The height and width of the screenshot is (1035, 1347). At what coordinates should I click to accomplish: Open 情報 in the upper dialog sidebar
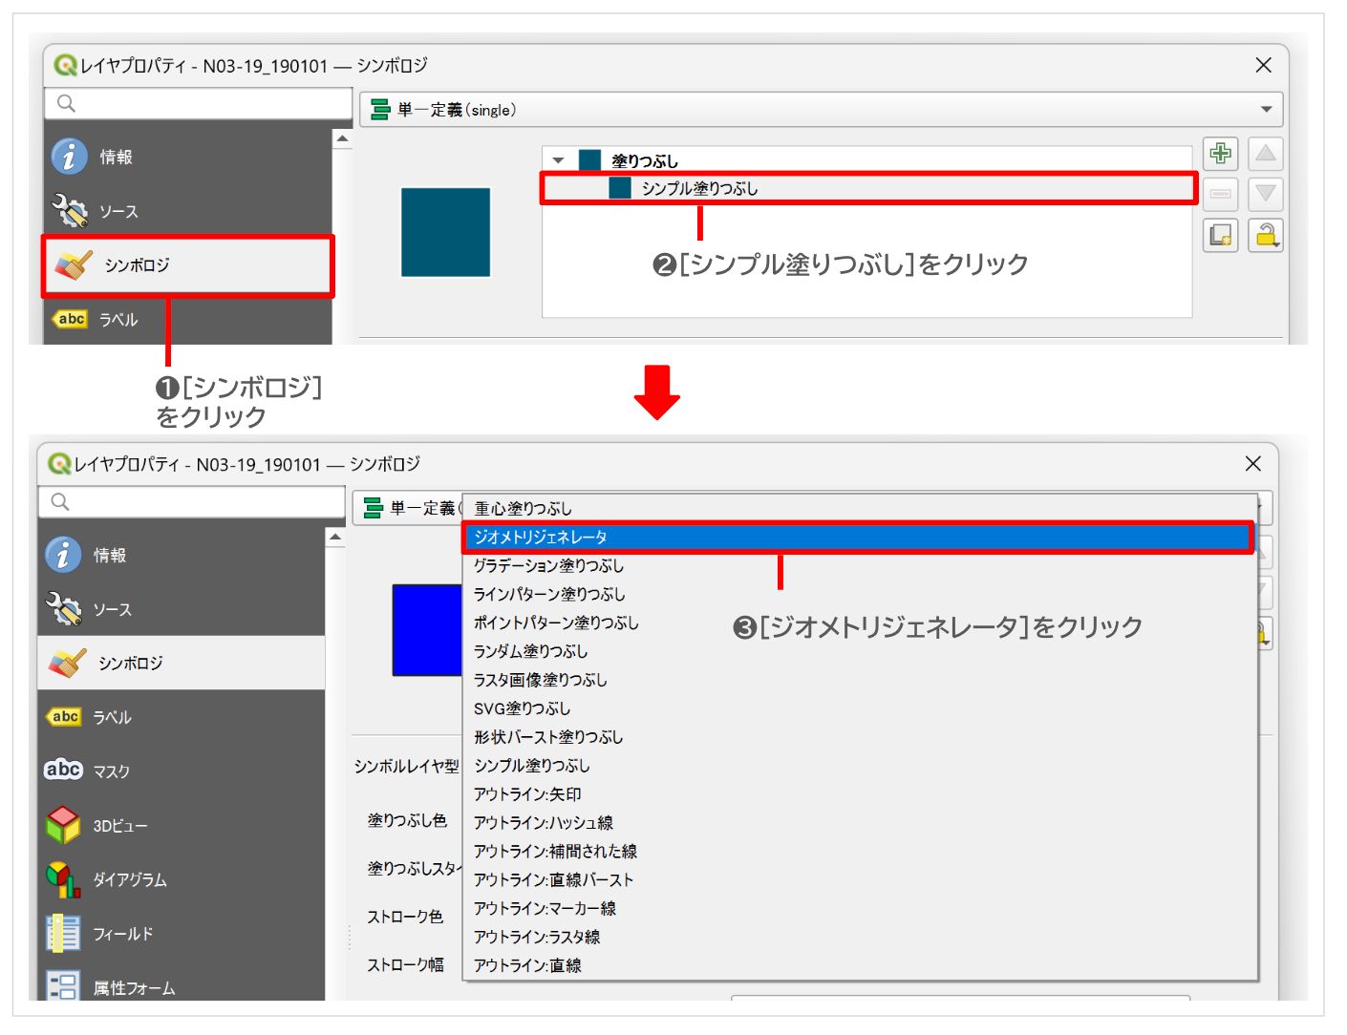pyautogui.click(x=187, y=157)
